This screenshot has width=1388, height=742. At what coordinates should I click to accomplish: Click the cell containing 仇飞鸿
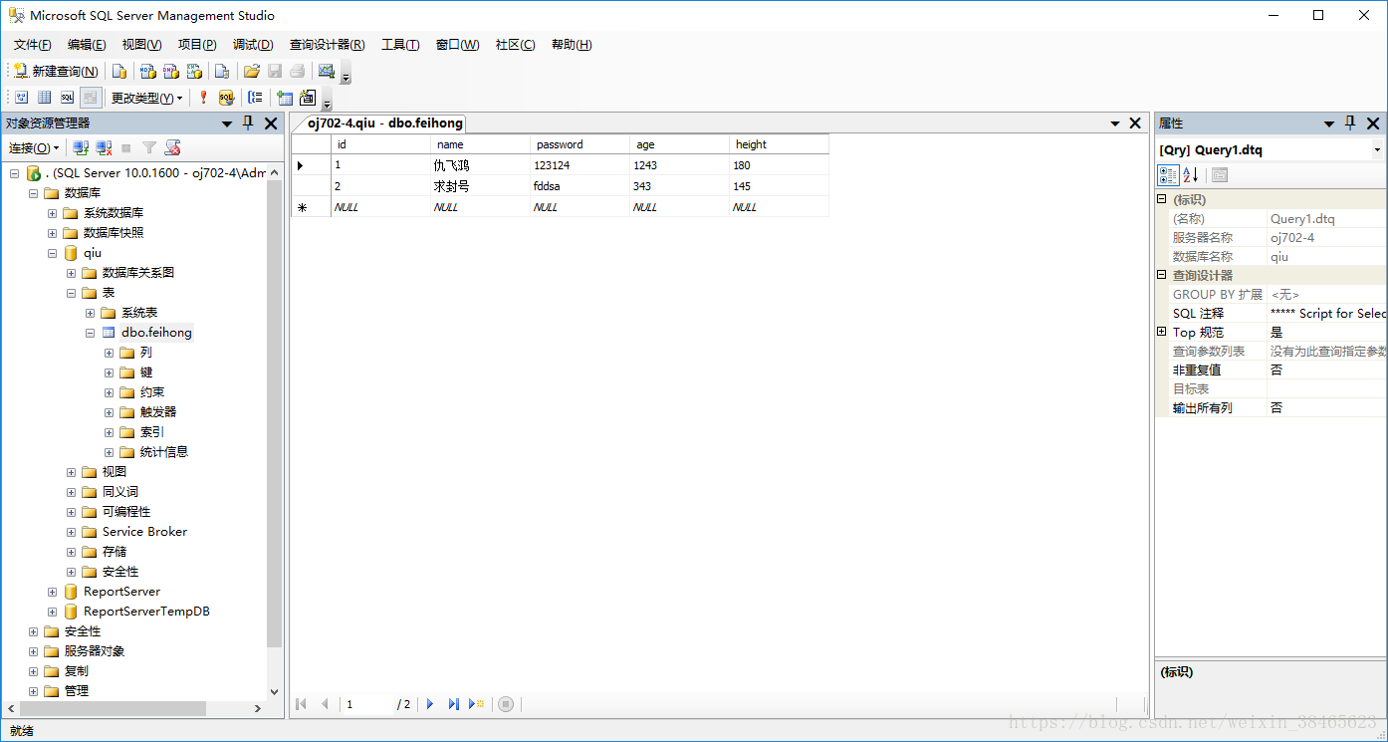480,165
